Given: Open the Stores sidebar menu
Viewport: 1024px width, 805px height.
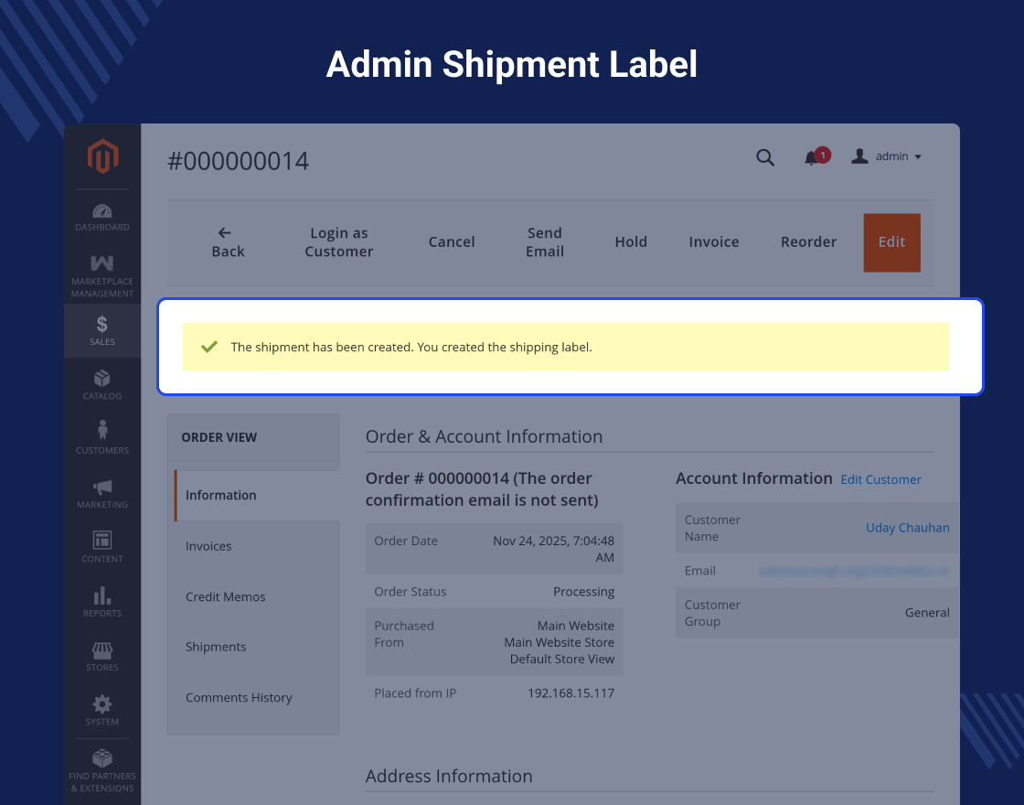Looking at the screenshot, I should tap(101, 656).
